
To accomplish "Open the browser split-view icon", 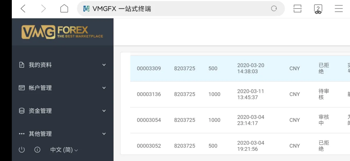I will [297, 9].
